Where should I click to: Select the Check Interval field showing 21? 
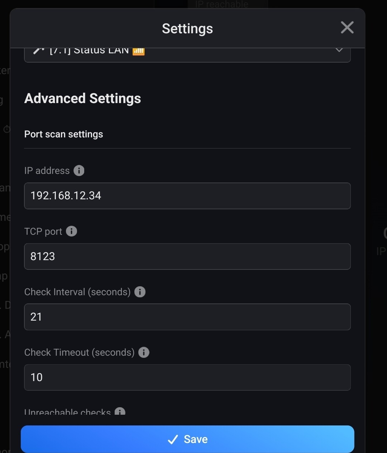(x=187, y=317)
